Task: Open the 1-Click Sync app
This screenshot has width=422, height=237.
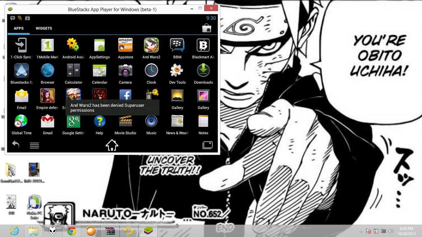Action: pyautogui.click(x=21, y=45)
